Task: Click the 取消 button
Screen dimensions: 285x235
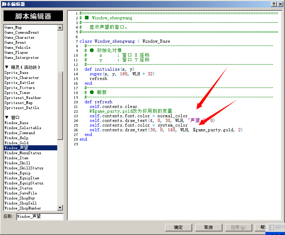Action: 208,227
